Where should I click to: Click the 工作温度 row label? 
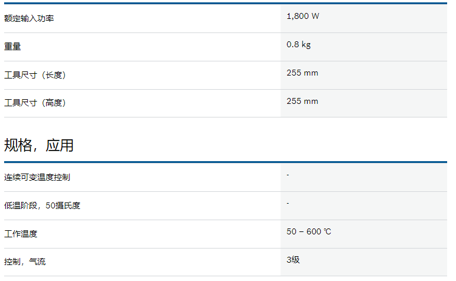(21, 234)
